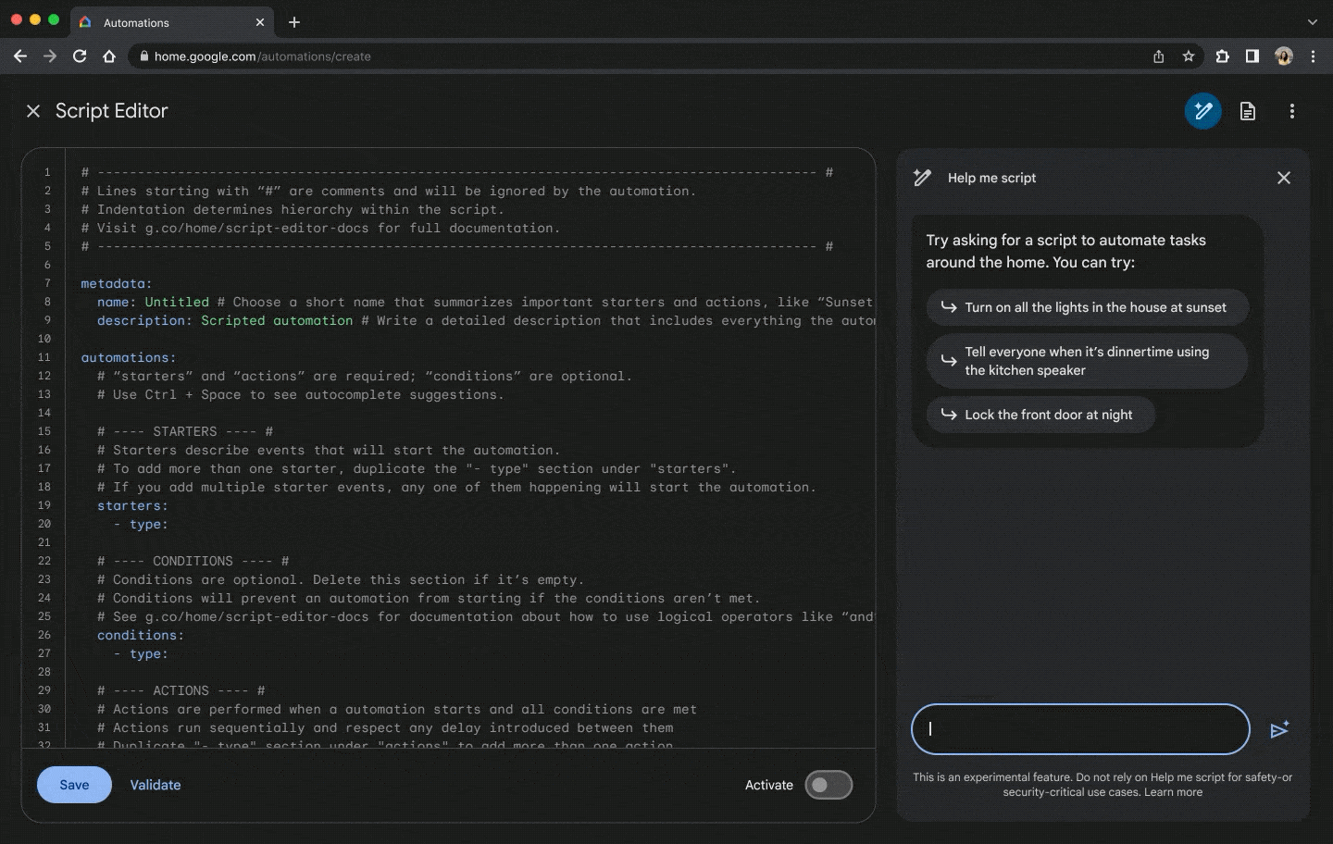
Task: Click the conditions: line in the editor
Action: pyautogui.click(x=140, y=635)
